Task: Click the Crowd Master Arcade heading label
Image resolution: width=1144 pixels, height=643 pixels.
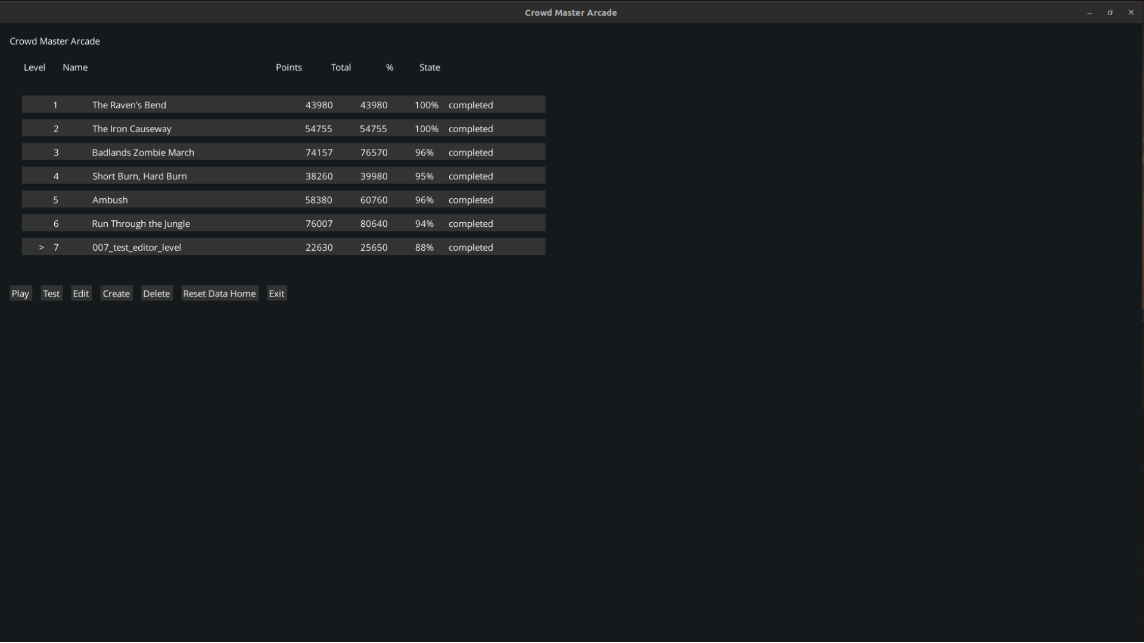Action: (55, 41)
